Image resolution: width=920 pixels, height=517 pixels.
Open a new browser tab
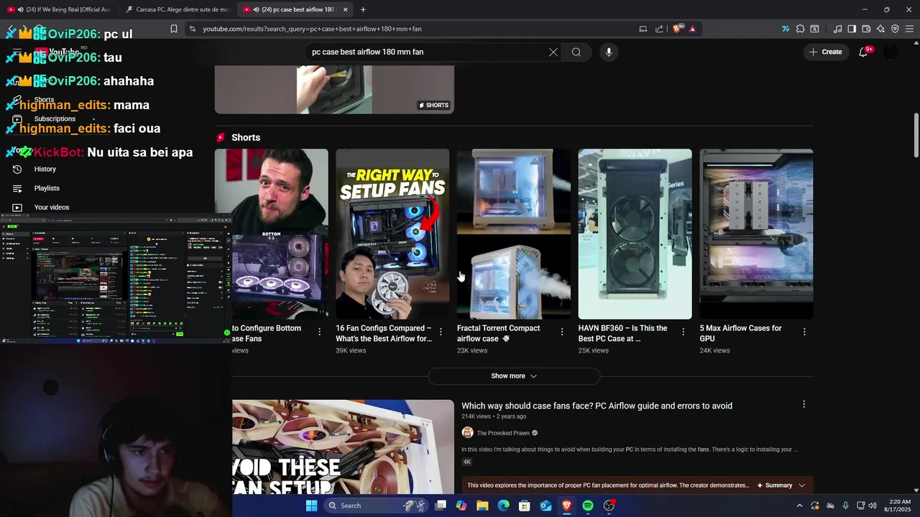click(x=363, y=9)
